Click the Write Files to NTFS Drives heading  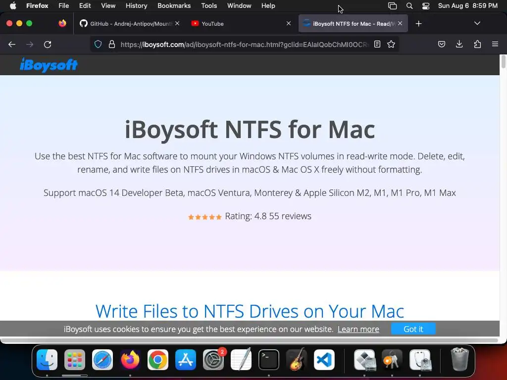coord(250,311)
